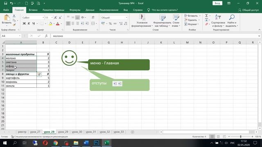Open the font size 11 dropdown
The height and width of the screenshot is (147, 262).
pyautogui.click(x=52, y=18)
